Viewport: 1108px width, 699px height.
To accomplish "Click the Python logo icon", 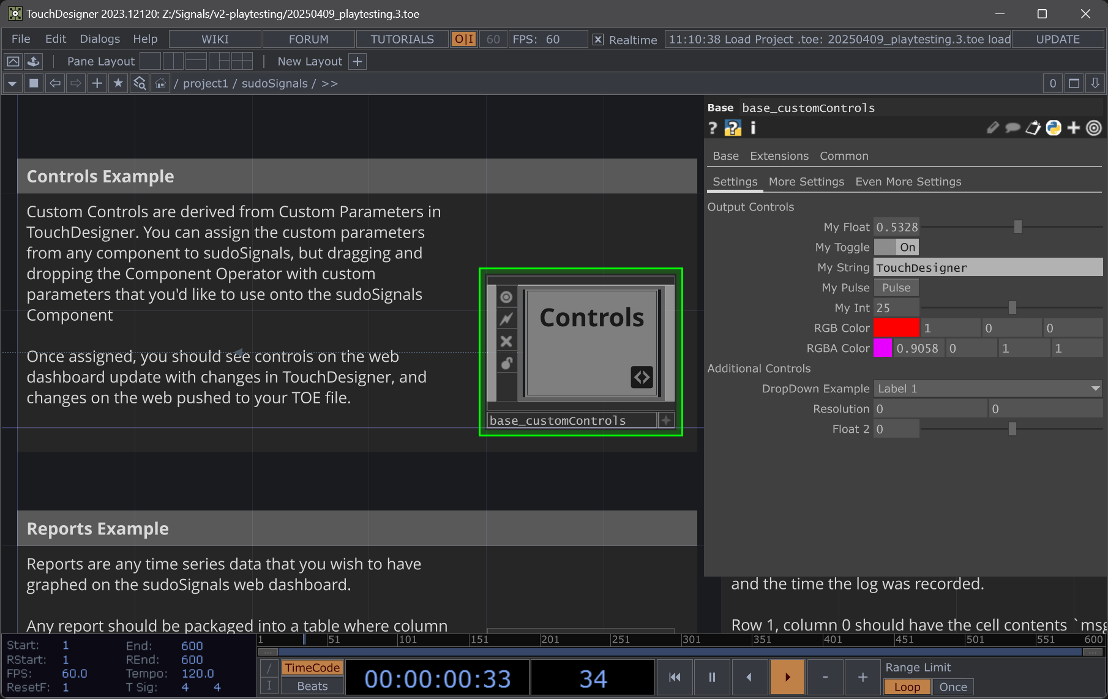I will click(1054, 128).
